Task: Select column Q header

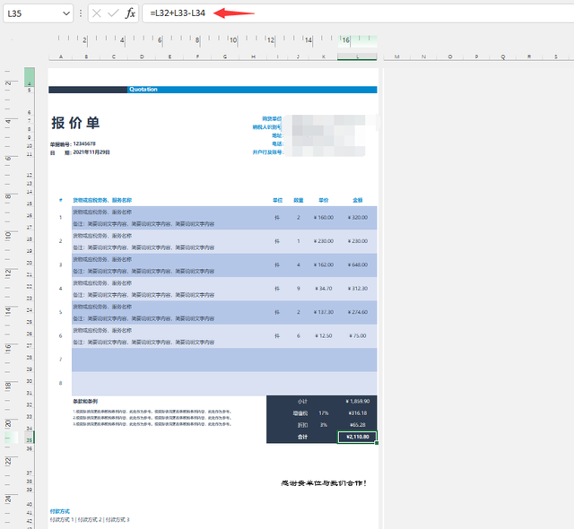Action: coord(503,56)
